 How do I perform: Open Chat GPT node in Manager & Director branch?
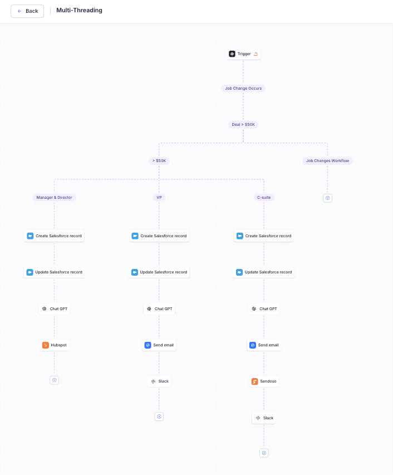[x=55, y=309]
